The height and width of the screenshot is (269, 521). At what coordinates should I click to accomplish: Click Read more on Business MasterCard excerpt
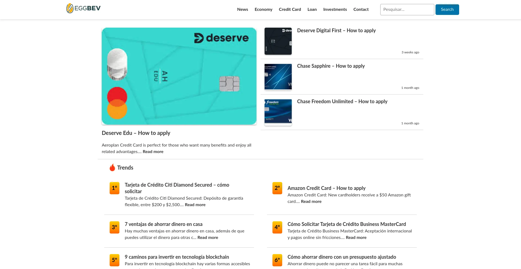[x=356, y=238]
